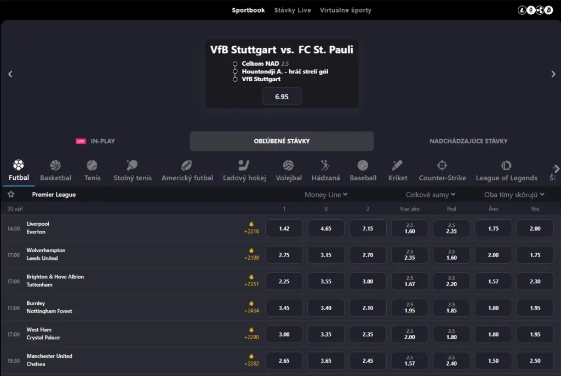Select the Basketbal sport icon
The image size is (561, 376).
click(55, 166)
